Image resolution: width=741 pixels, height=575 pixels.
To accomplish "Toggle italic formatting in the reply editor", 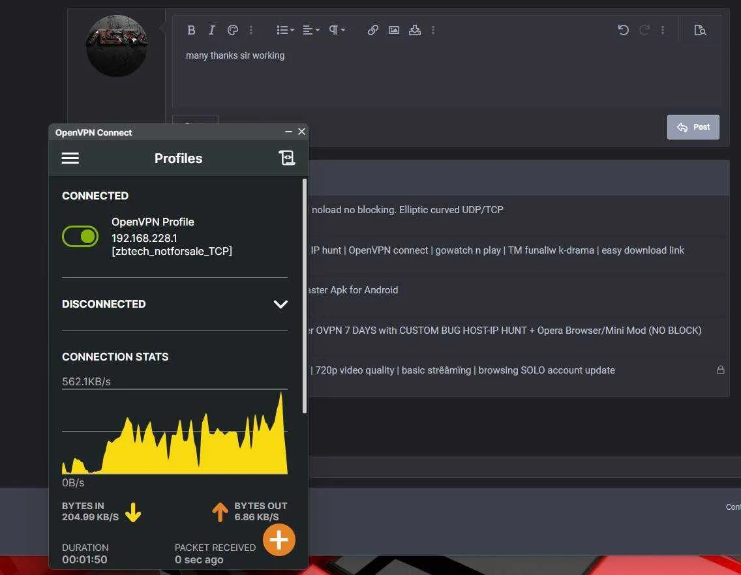I will 212,30.
